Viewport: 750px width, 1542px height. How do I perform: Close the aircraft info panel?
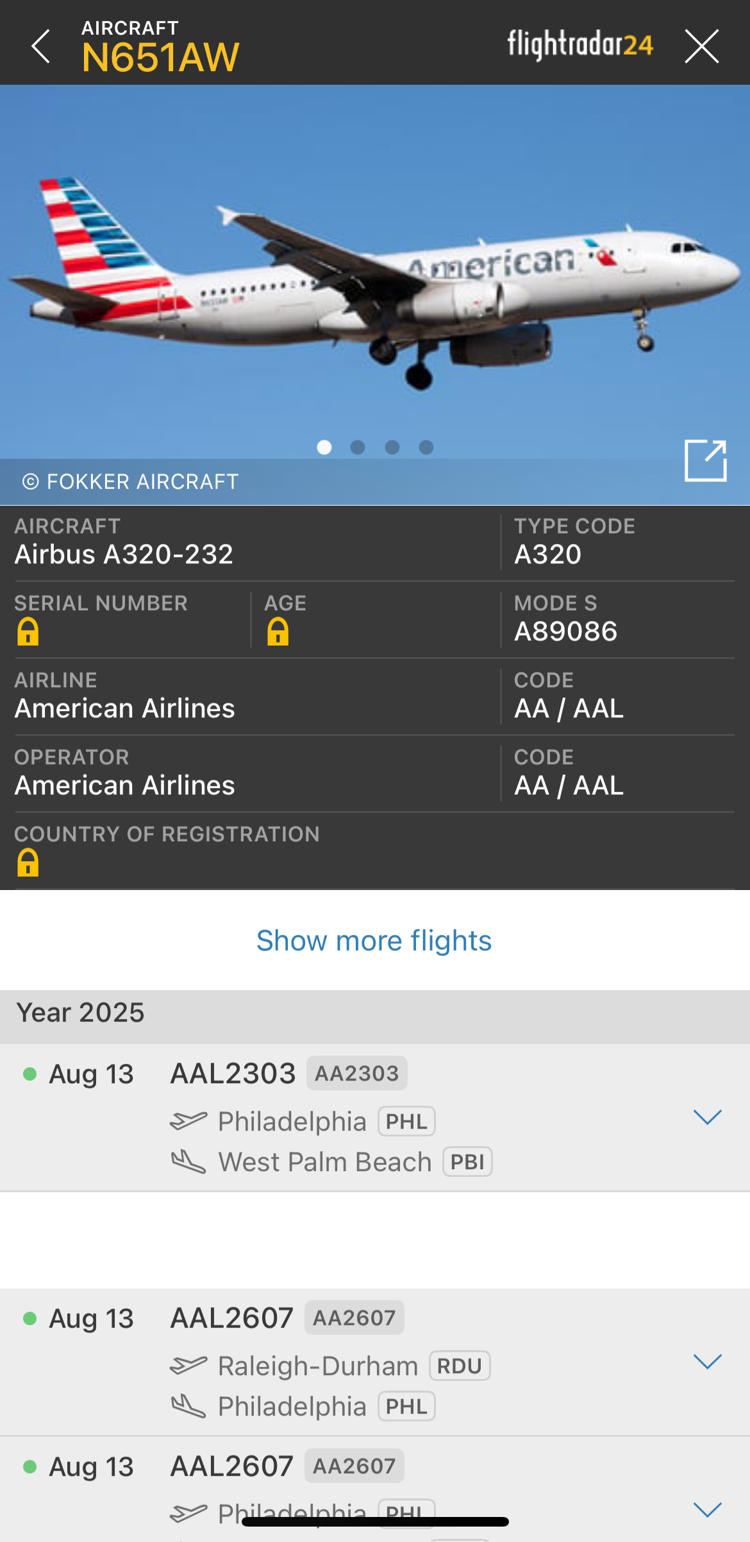701,46
